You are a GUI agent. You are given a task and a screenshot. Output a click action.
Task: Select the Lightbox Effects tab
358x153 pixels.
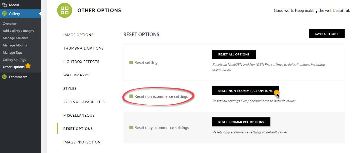tap(81, 62)
